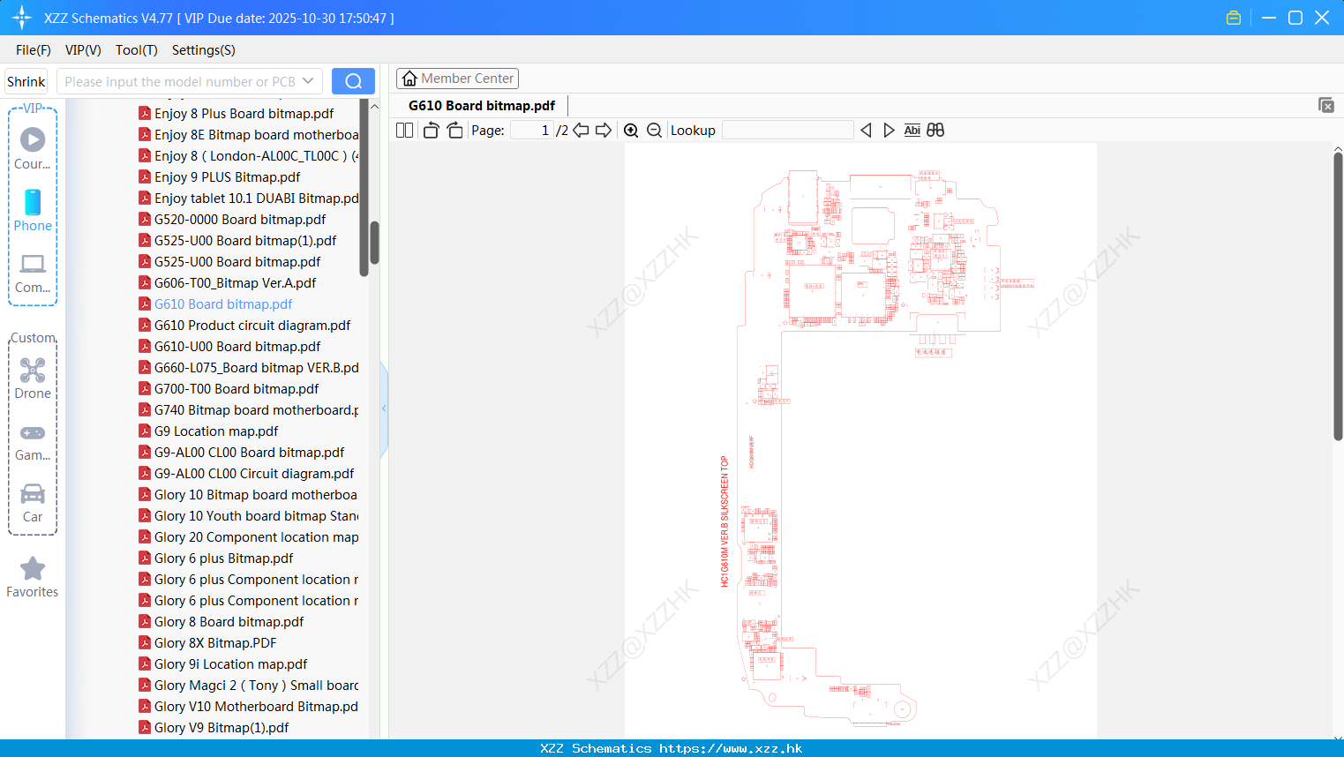This screenshot has width=1344, height=757.
Task: Click the XZZ app logo
Action: tap(22, 18)
